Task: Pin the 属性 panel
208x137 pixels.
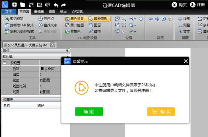Action: tap(67, 51)
